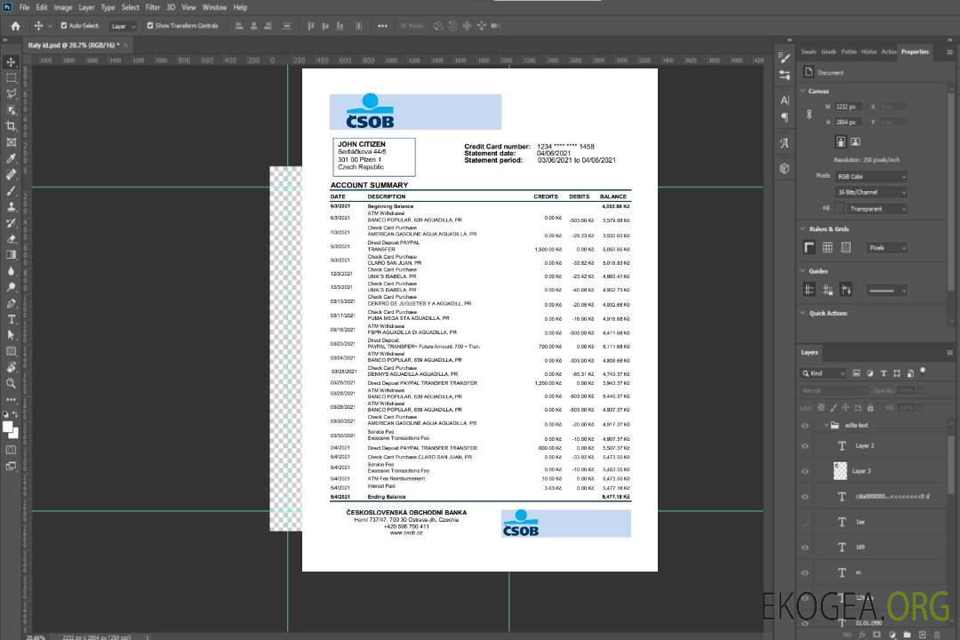Select the Rectangular Marquee tool
Viewport: 960px width, 640px height.
click(11, 78)
